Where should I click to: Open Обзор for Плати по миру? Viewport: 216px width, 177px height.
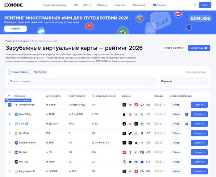tap(176, 105)
